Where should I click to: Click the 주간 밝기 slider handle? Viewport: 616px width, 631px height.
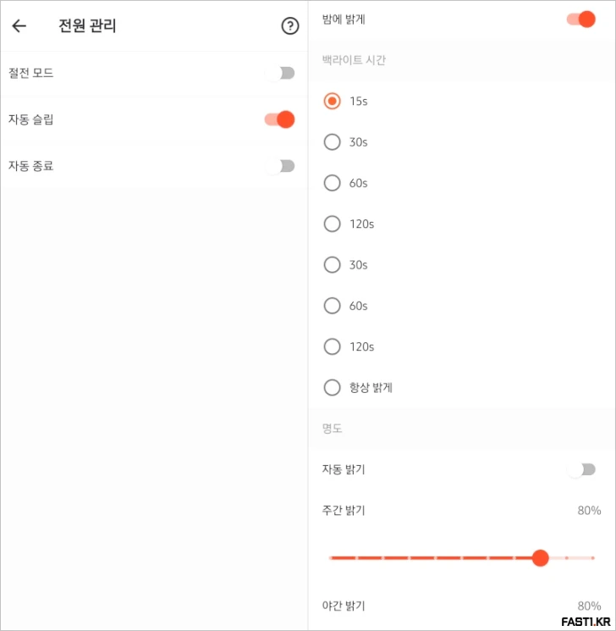pyautogui.click(x=541, y=557)
